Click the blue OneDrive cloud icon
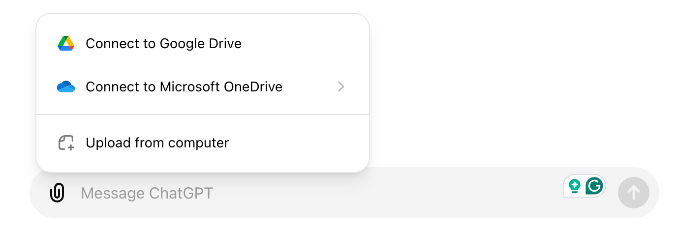677x228 pixels. tap(65, 87)
